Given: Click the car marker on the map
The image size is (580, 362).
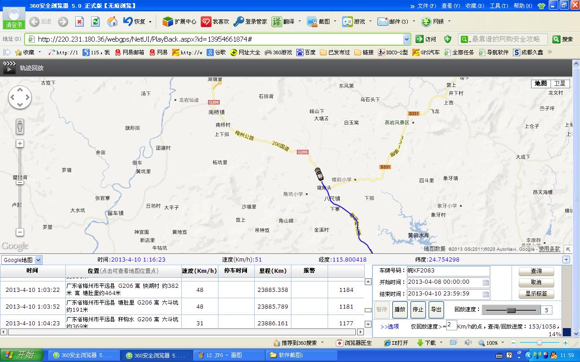Looking at the screenshot, I should click(x=320, y=174).
